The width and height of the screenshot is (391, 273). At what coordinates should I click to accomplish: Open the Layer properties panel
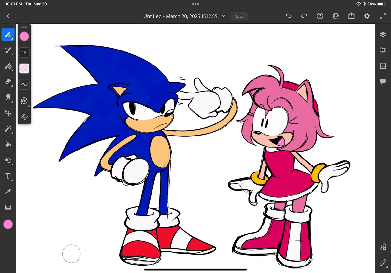[383, 50]
